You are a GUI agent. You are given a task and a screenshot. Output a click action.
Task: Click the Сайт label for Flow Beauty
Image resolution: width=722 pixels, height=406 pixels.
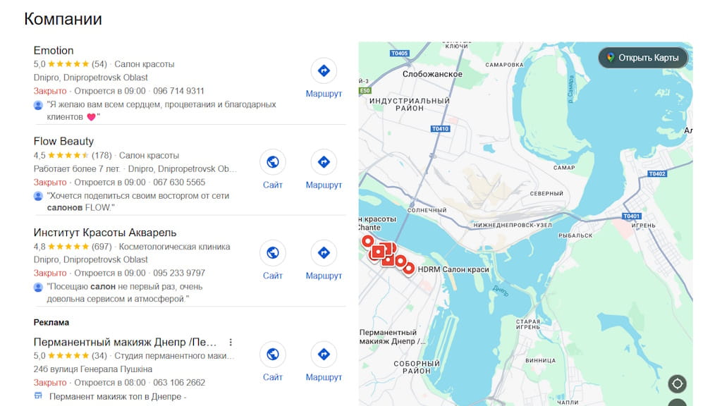[x=273, y=185]
